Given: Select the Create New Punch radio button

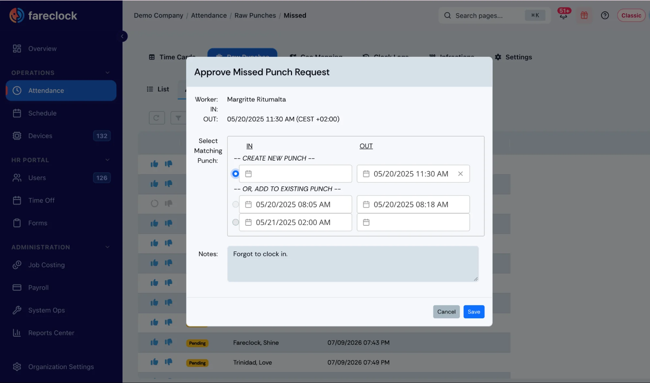Looking at the screenshot, I should [x=235, y=174].
